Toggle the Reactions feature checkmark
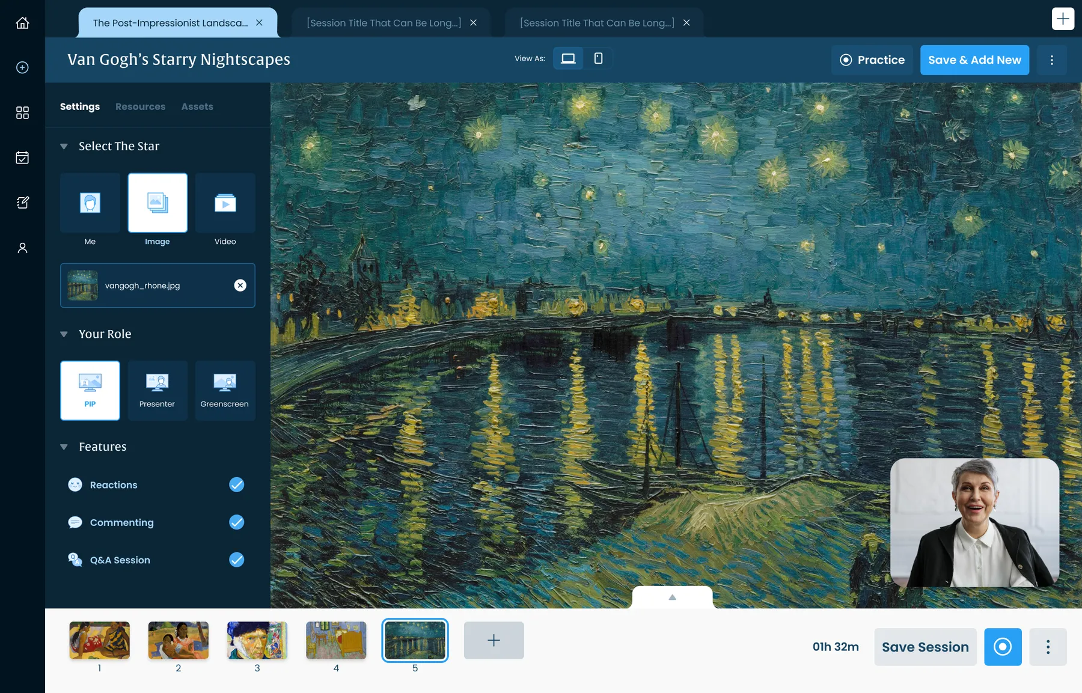1082x693 pixels. [237, 484]
